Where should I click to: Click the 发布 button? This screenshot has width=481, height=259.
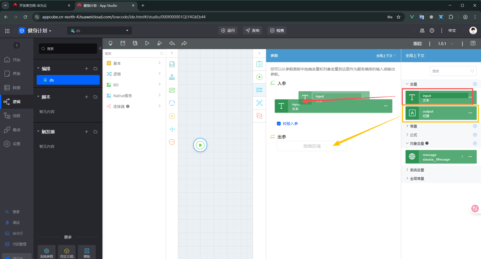pyautogui.click(x=253, y=30)
